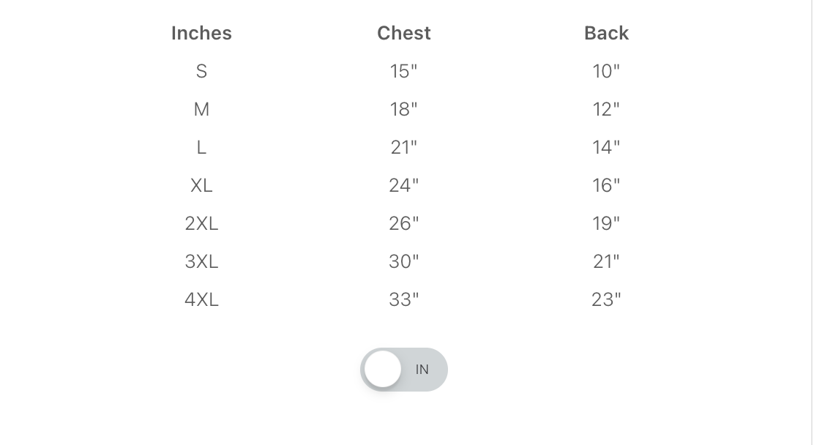Pick the XL size label

201,185
